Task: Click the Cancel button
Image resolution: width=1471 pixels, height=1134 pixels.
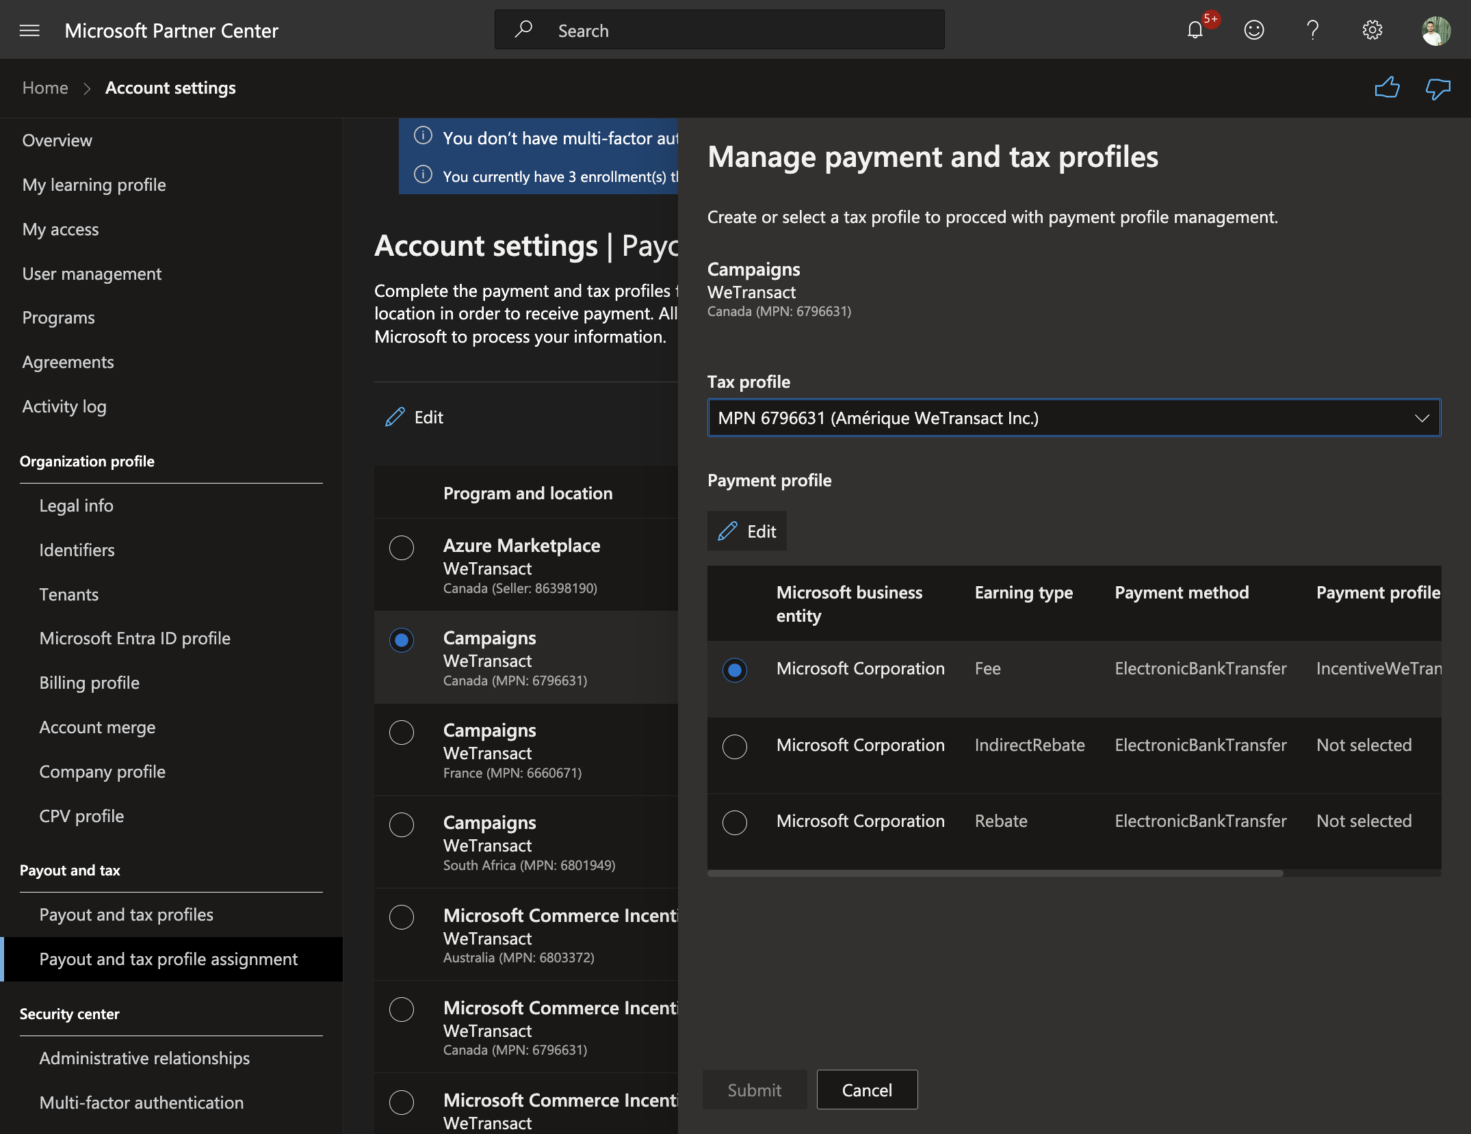Action: (x=867, y=1090)
